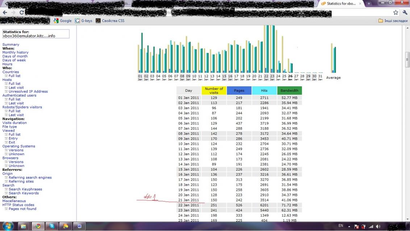The height and width of the screenshot is (231, 410).
Task: Open the Viewed pages report
Action: tap(9, 131)
